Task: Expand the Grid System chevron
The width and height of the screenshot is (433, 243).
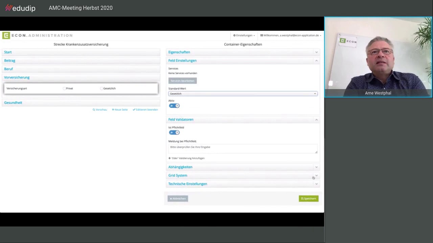Action: click(x=316, y=175)
